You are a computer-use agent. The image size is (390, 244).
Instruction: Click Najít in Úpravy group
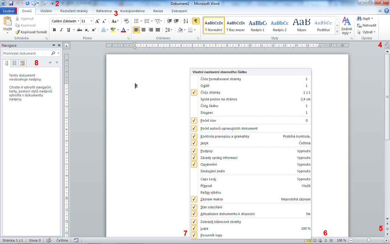tap(365, 19)
